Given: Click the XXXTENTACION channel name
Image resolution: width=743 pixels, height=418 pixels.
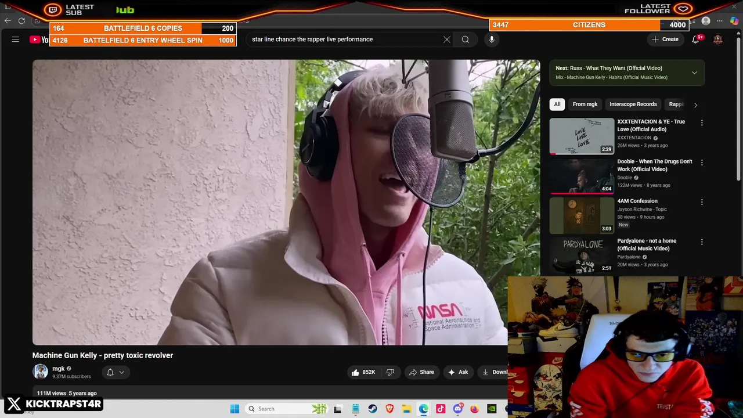Looking at the screenshot, I should 634,138.
